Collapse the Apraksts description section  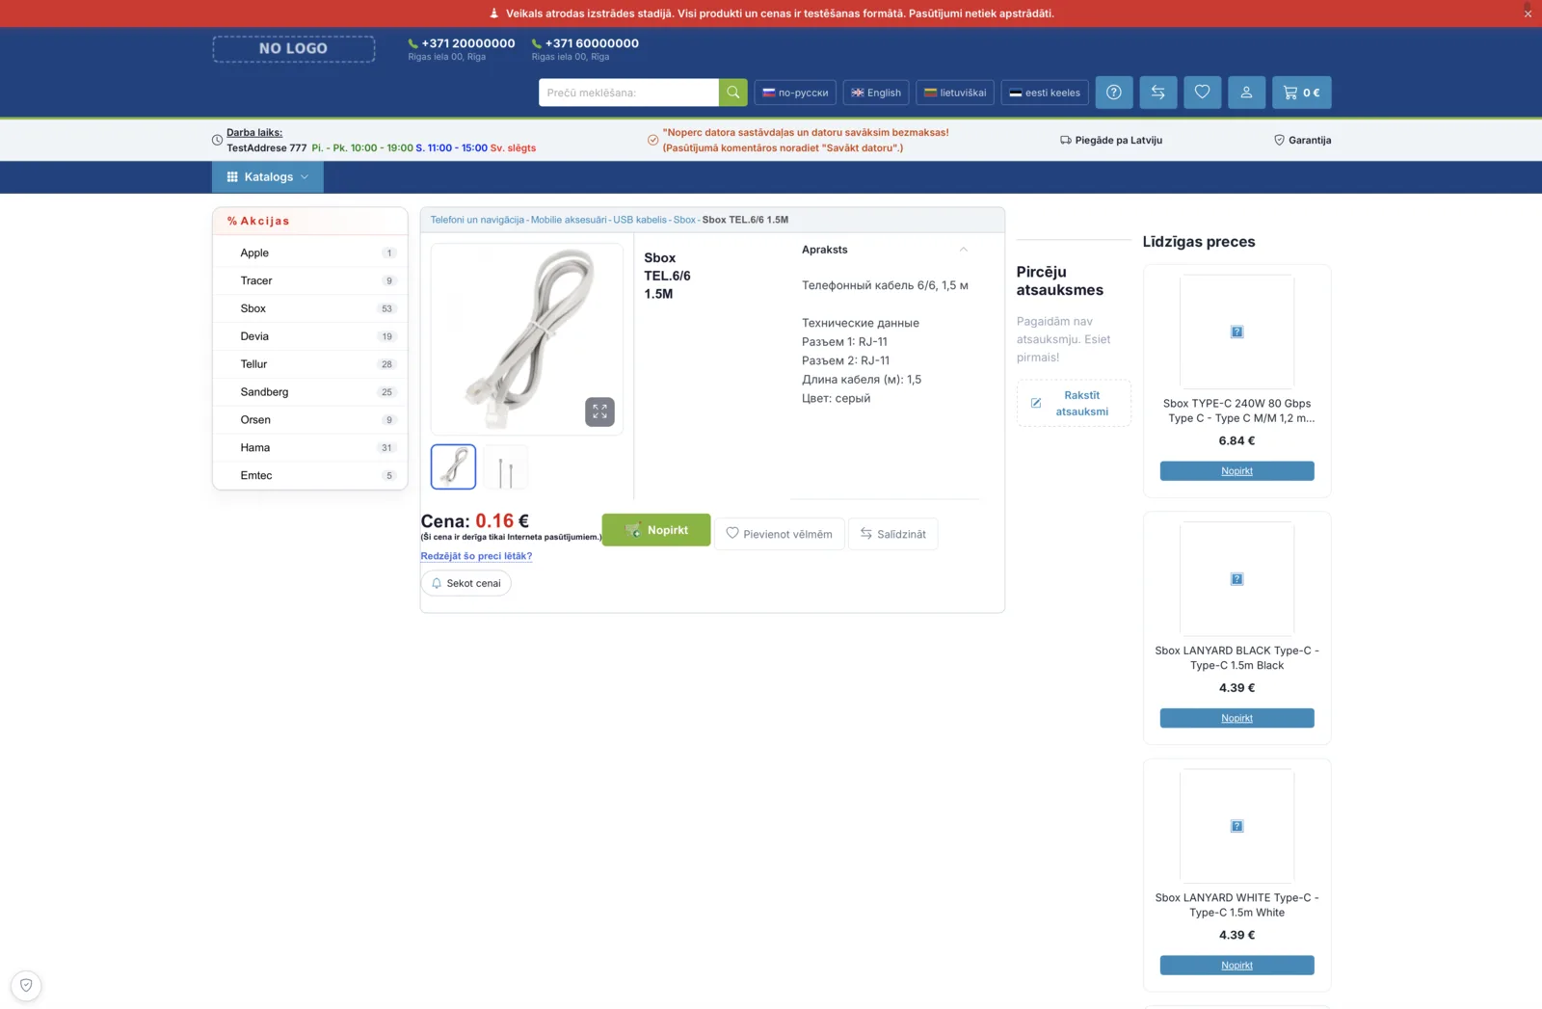click(963, 250)
